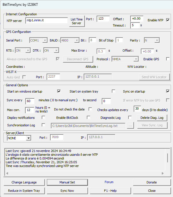
Task: Click the WSJT-X IP address field
Action: coord(98,77)
